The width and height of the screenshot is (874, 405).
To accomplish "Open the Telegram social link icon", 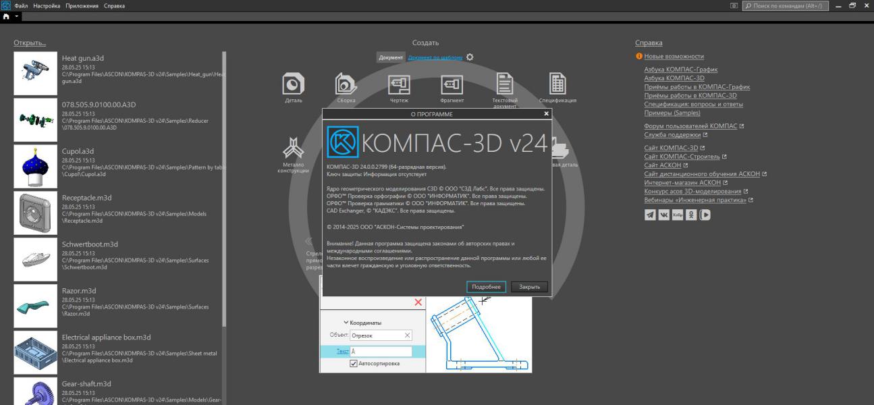I will coord(650,215).
